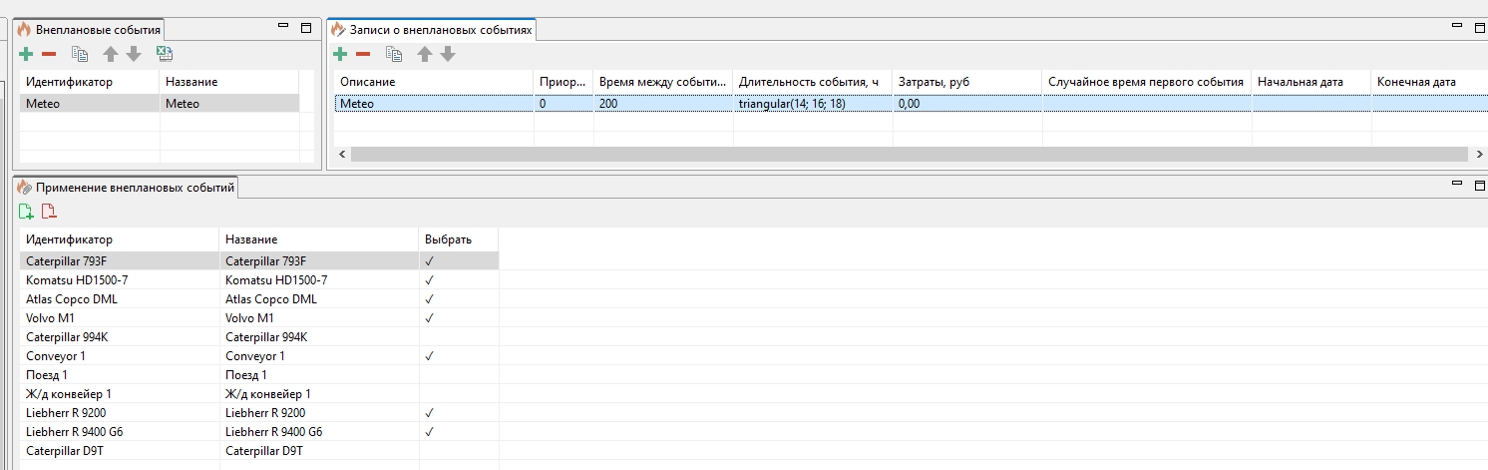Copy record icon in Записи о внеплановых событиях
The image size is (1488, 470).
394,54
